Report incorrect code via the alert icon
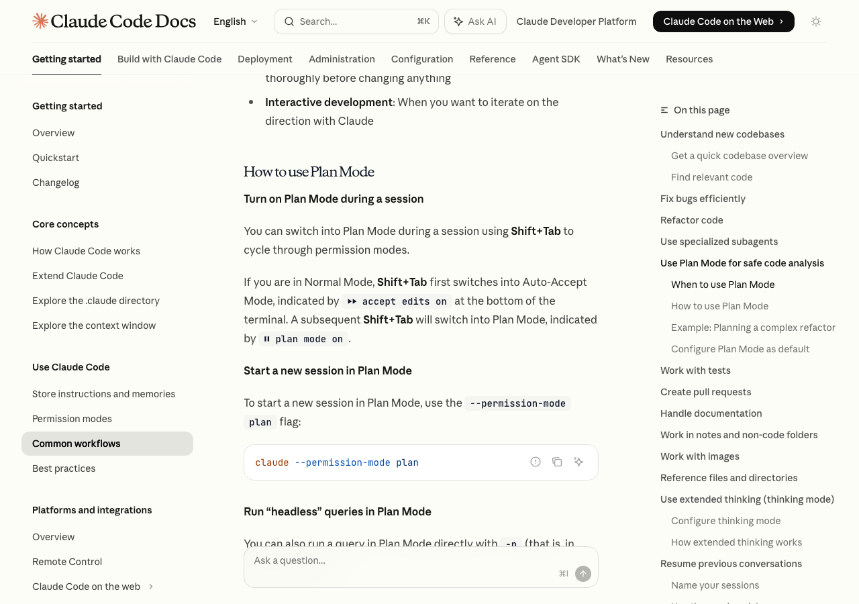The image size is (859, 604). [x=536, y=462]
